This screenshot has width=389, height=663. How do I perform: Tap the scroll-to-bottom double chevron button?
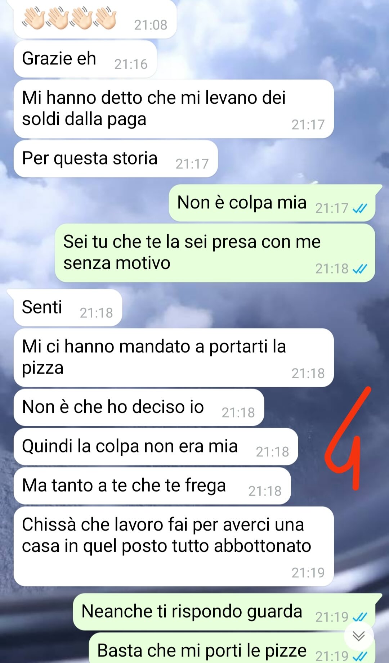click(x=358, y=636)
